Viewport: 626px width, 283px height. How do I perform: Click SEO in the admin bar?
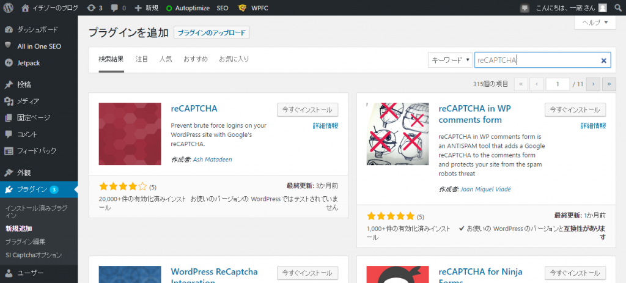223,7
